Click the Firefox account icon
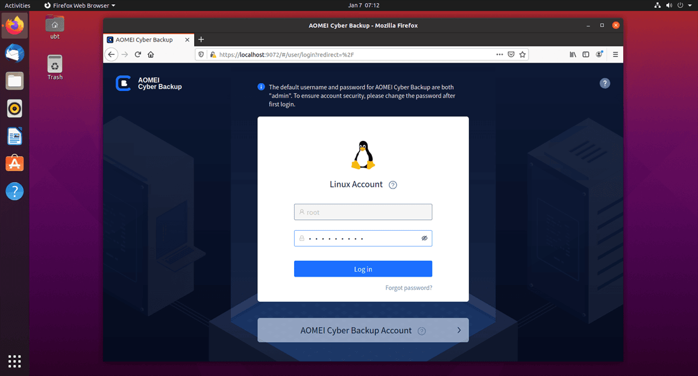This screenshot has height=376, width=698. click(599, 54)
